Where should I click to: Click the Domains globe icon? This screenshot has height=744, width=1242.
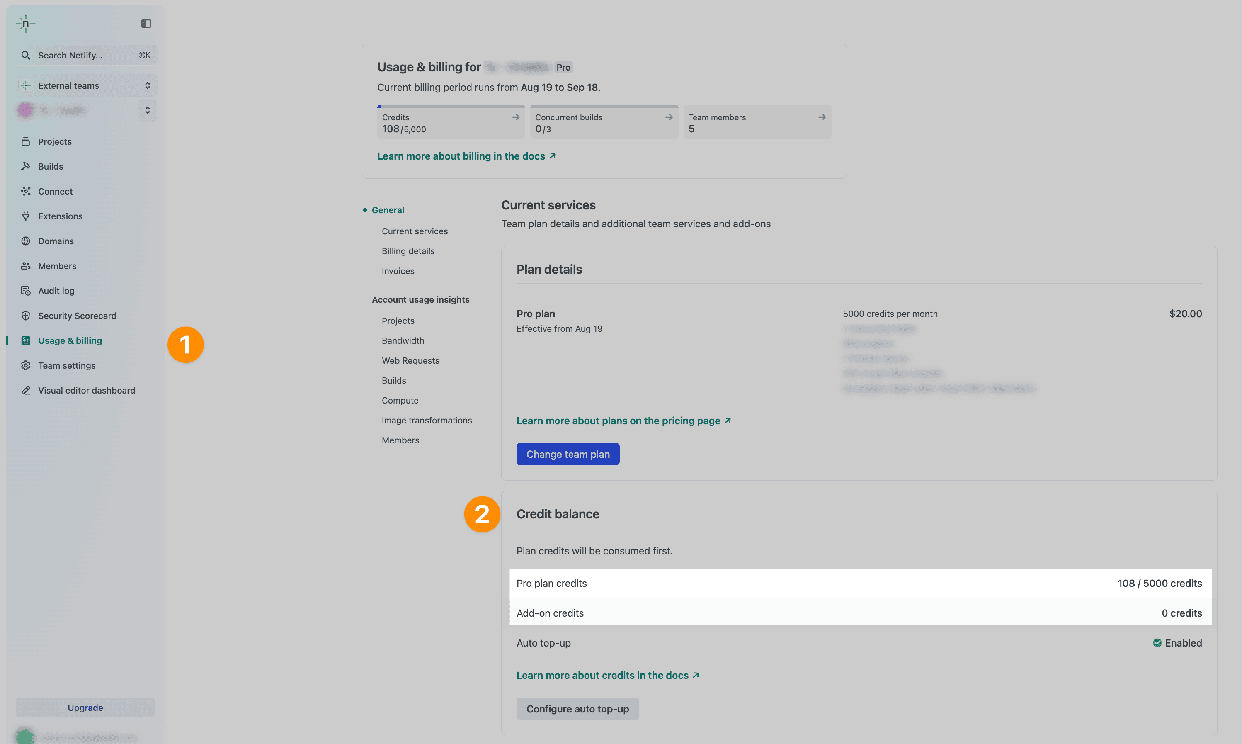[x=26, y=241]
